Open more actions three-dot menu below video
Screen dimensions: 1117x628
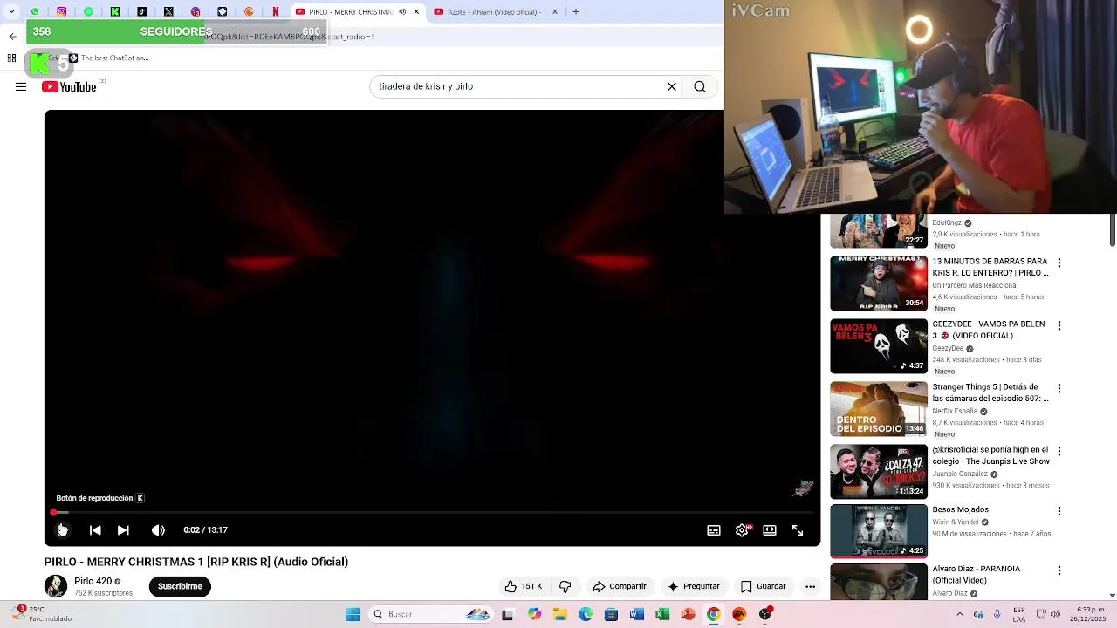[811, 586]
